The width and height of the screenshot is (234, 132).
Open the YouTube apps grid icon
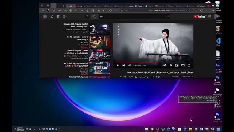coord(58,16)
